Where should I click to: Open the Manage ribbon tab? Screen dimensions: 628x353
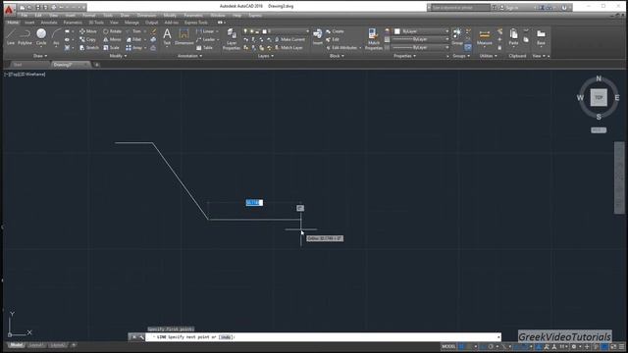[x=131, y=23]
